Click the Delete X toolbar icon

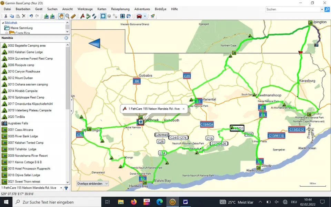click(24, 16)
